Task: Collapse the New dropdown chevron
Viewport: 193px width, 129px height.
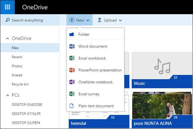Action: tap(88, 20)
